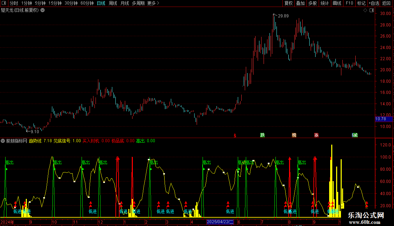Select the 30分钟 period
The height and width of the screenshot is (226, 394).
(x=71, y=3)
